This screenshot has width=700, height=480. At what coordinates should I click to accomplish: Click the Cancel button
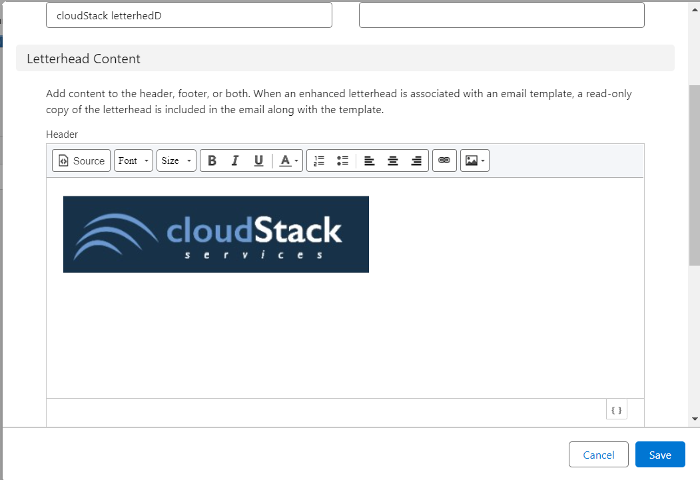(x=599, y=455)
